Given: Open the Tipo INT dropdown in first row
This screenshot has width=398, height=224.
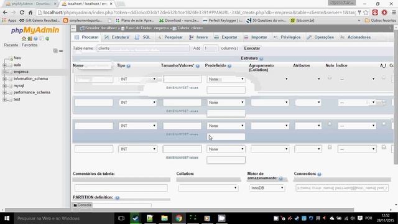Looking at the screenshot, I should click(138, 79).
